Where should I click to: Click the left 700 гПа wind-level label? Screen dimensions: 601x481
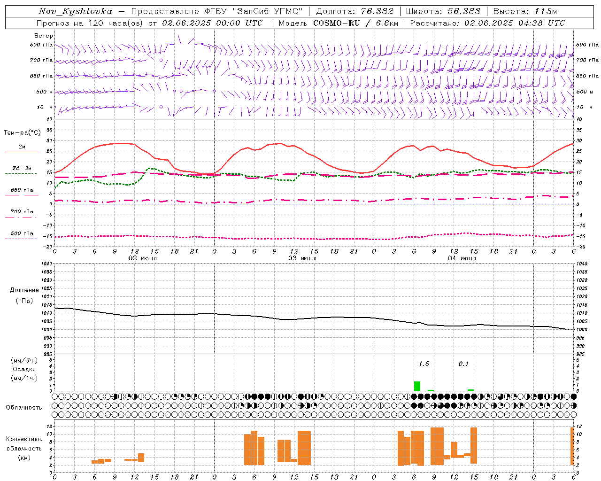[x=41, y=60]
